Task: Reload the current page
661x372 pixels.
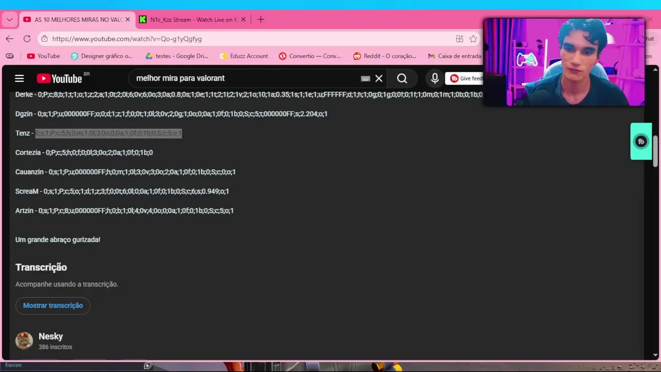Action: (x=27, y=39)
